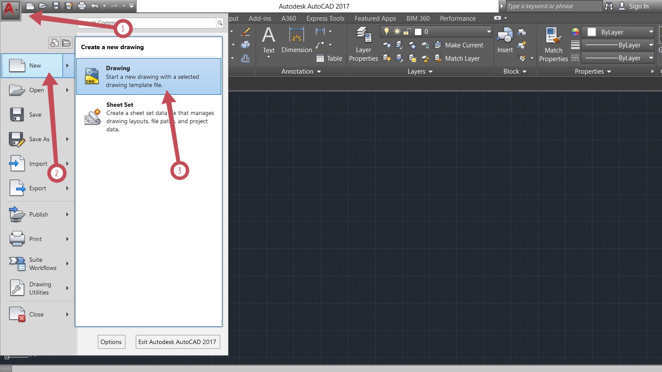
Task: Click the Leader icon in Annotation panel
Action: click(320, 45)
